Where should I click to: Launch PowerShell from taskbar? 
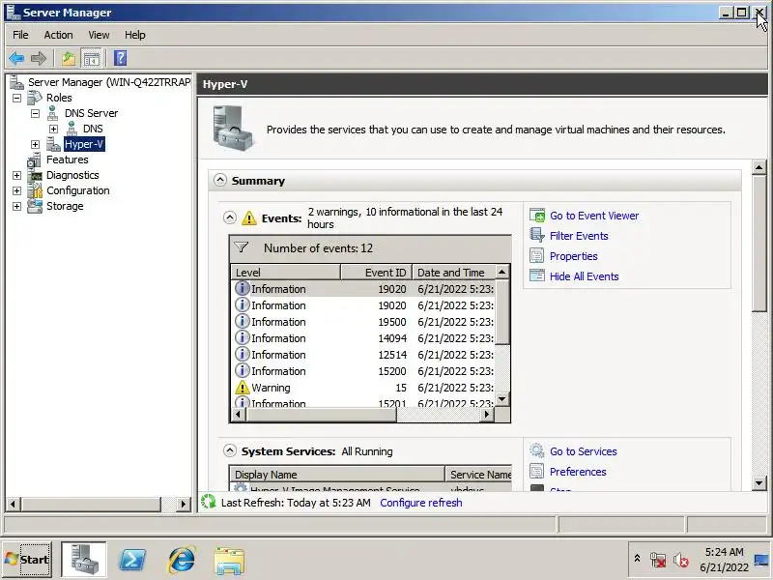132,560
